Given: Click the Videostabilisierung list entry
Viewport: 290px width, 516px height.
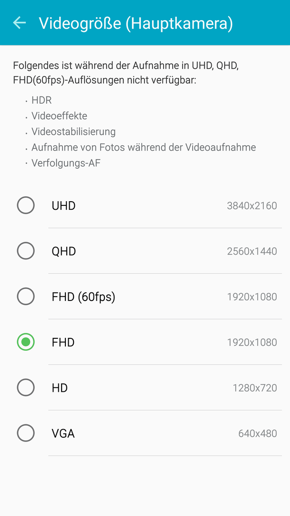Looking at the screenshot, I should click(73, 132).
